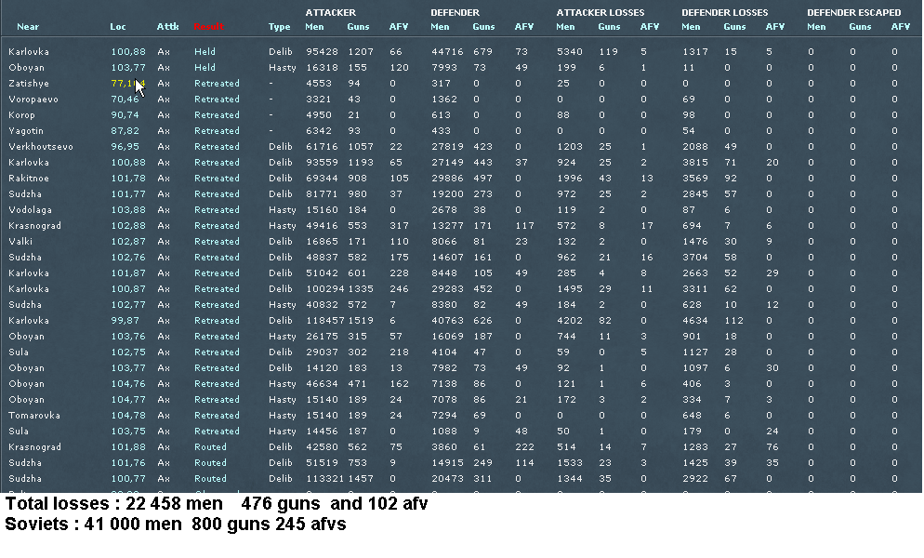Viewport: 924px width, 558px height.
Task: Open location 99,87 near Karlovka
Action: point(125,321)
